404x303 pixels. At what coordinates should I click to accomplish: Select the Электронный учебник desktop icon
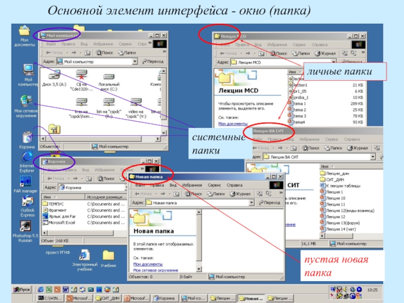coord(85,260)
